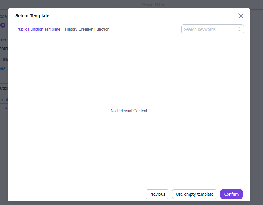Screen dimensions: 263x205
Task: Close the Select Template dialog
Action: coord(241,16)
